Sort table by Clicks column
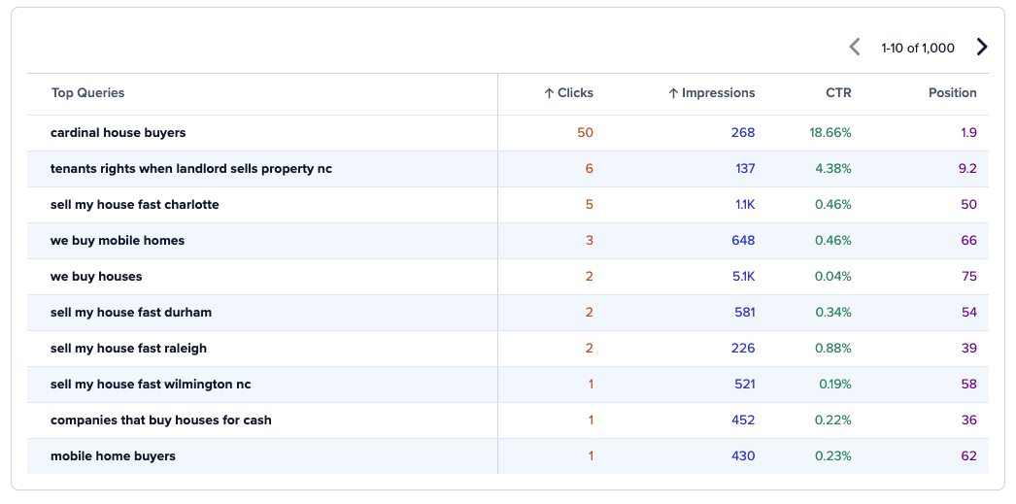Image resolution: width=1016 pixels, height=504 pixels. pyautogui.click(x=568, y=92)
